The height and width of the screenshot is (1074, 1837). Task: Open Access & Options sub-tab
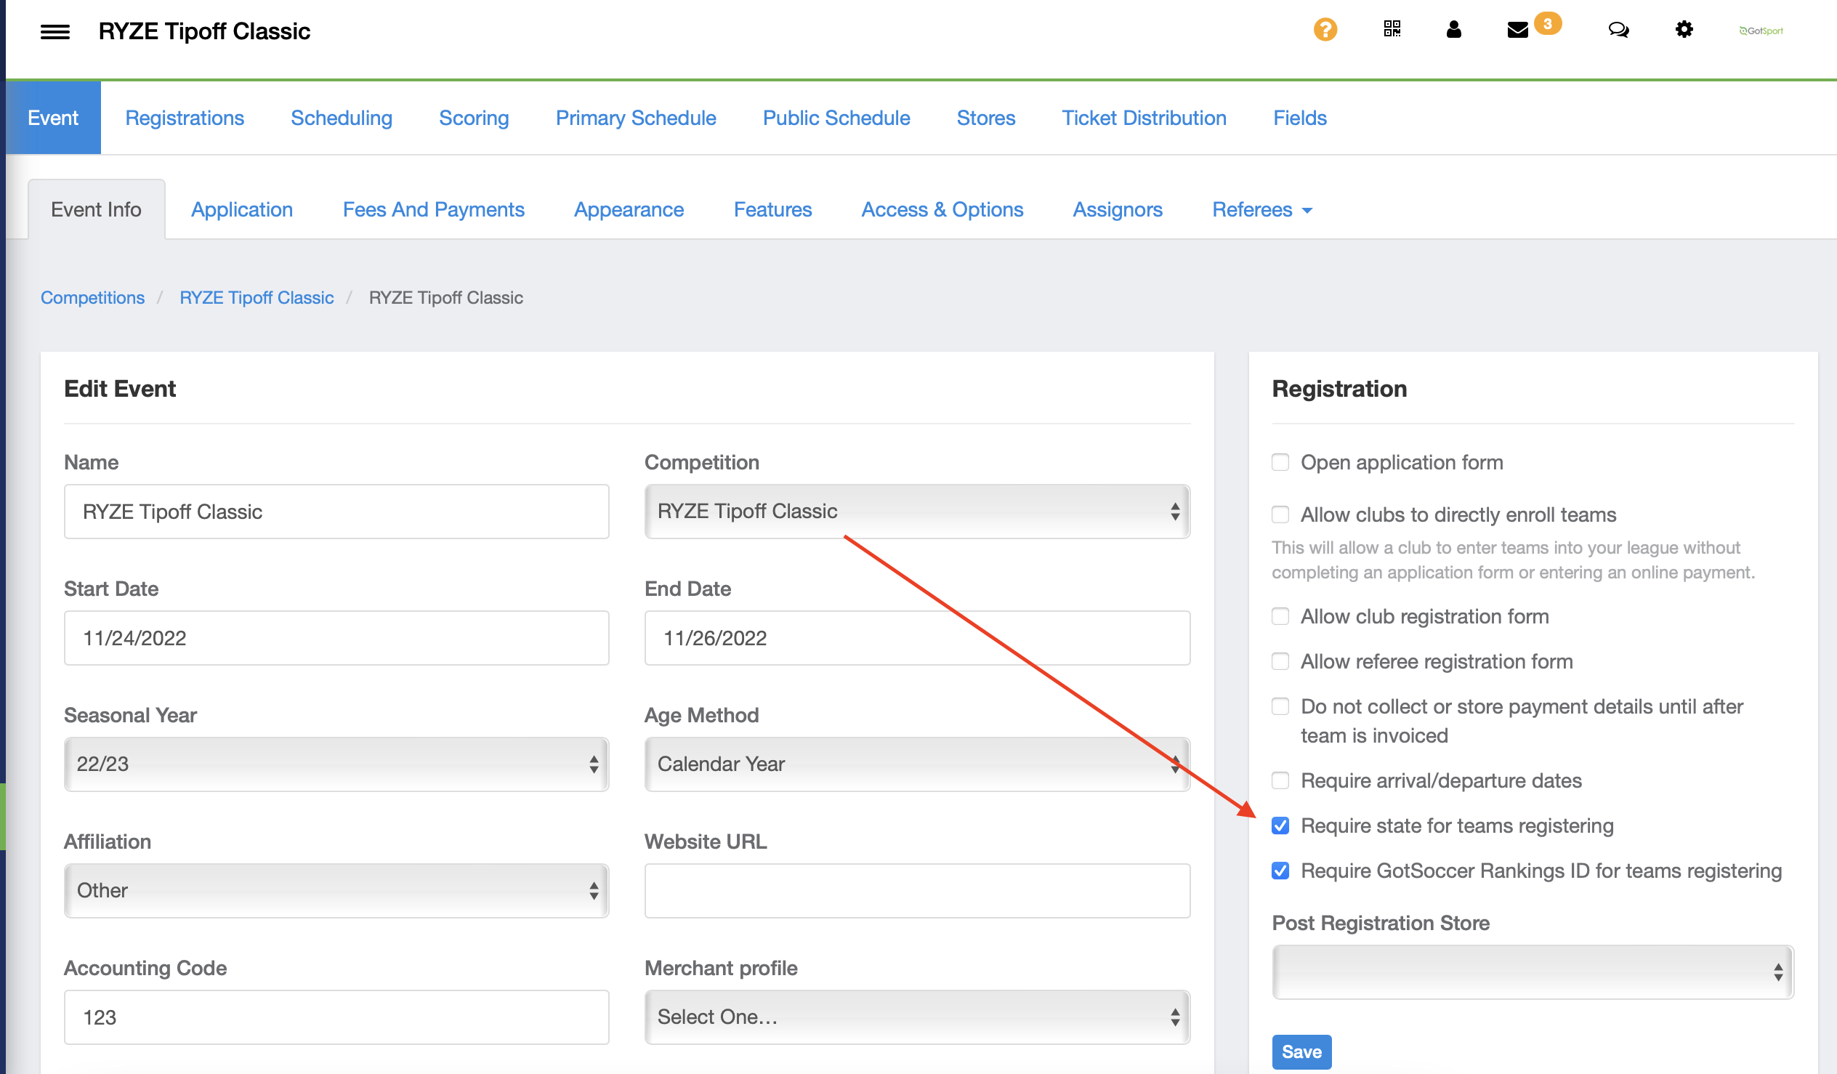(942, 210)
